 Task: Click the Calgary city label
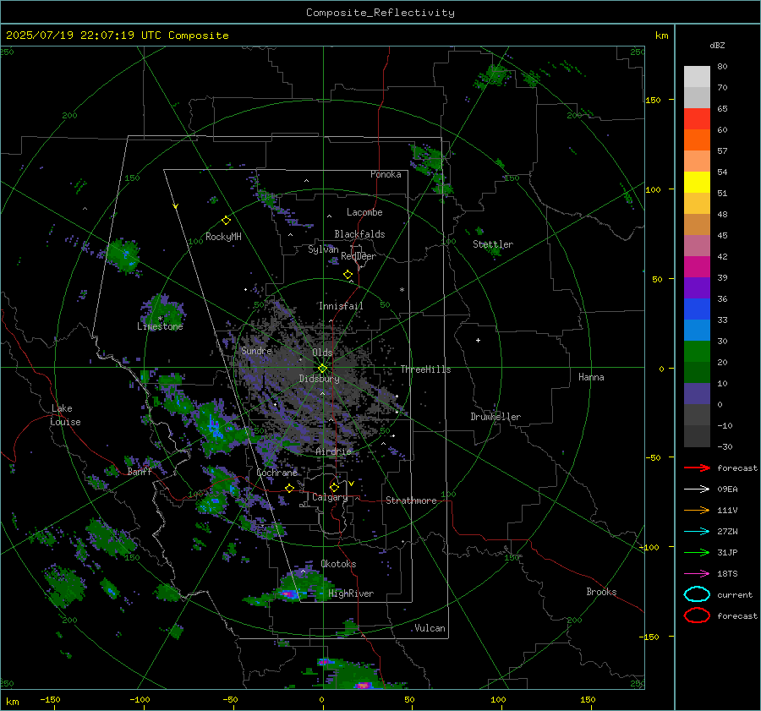pos(330,497)
